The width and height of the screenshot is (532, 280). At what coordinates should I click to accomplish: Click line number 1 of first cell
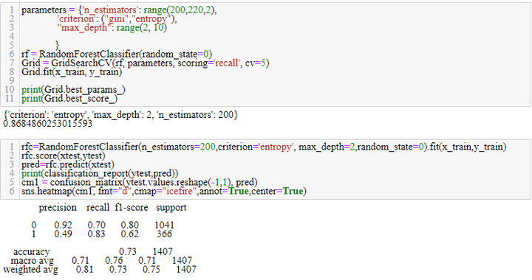[12, 10]
